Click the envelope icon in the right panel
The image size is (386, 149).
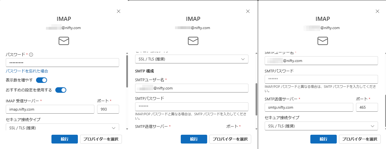tap(322, 41)
